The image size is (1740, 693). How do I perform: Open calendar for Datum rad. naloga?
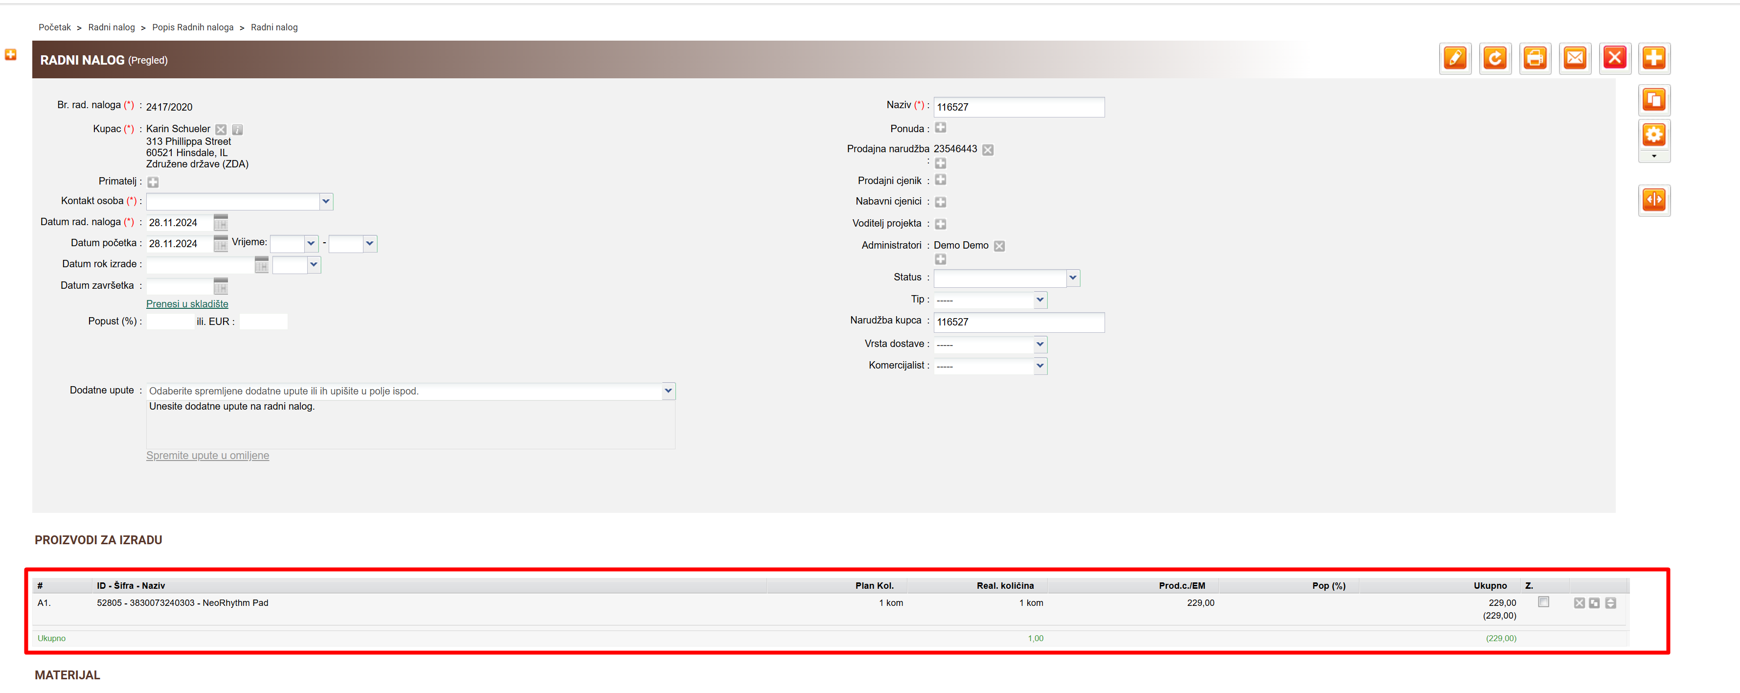pos(221,223)
